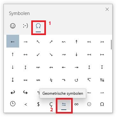Insert the bold hooked left return arrow
Screen dimensions: 118x118
click(x=13, y=92)
